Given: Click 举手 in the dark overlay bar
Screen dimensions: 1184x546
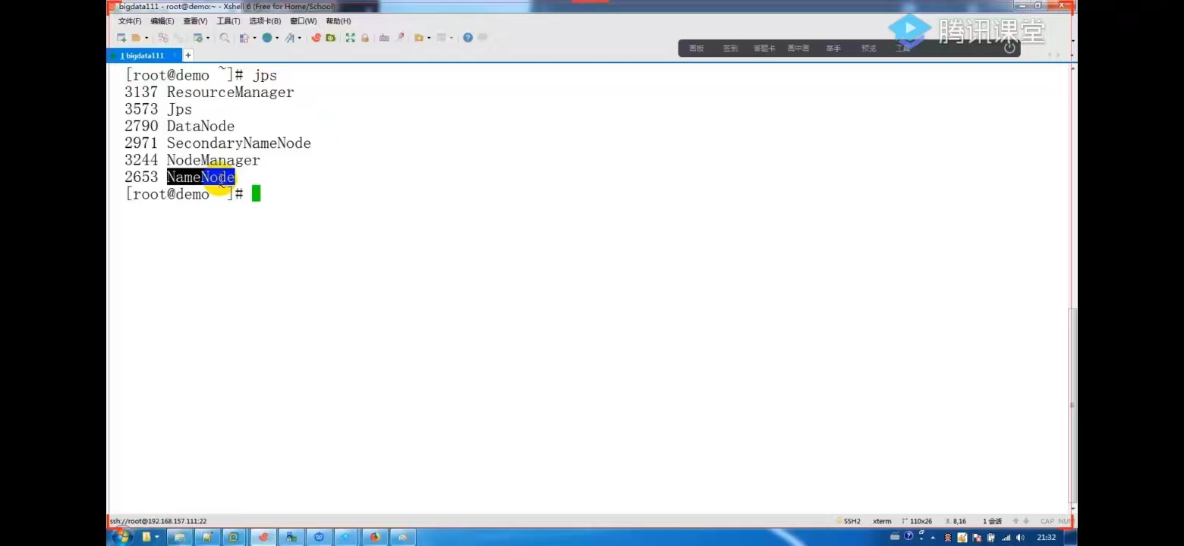Looking at the screenshot, I should point(833,49).
